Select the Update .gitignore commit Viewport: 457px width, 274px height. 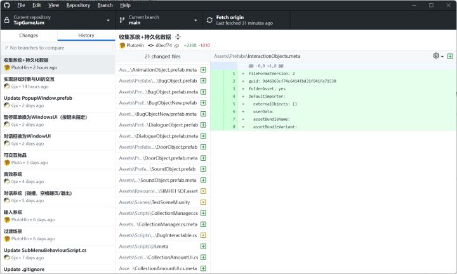click(x=57, y=270)
